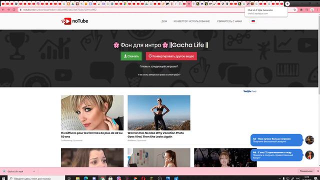The image size is (320, 180).
Task: Open the ДОМ navigation link
Action: click(164, 21)
